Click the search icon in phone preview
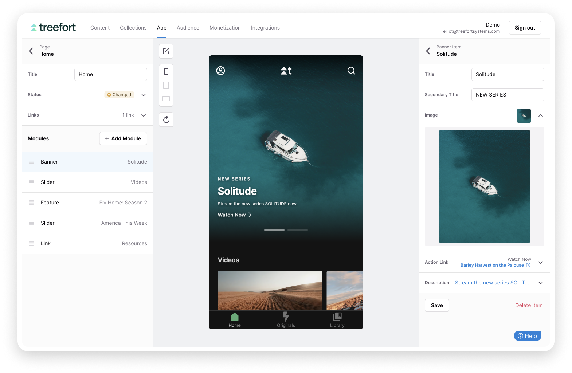Screen dimensions: 572x373 (351, 71)
